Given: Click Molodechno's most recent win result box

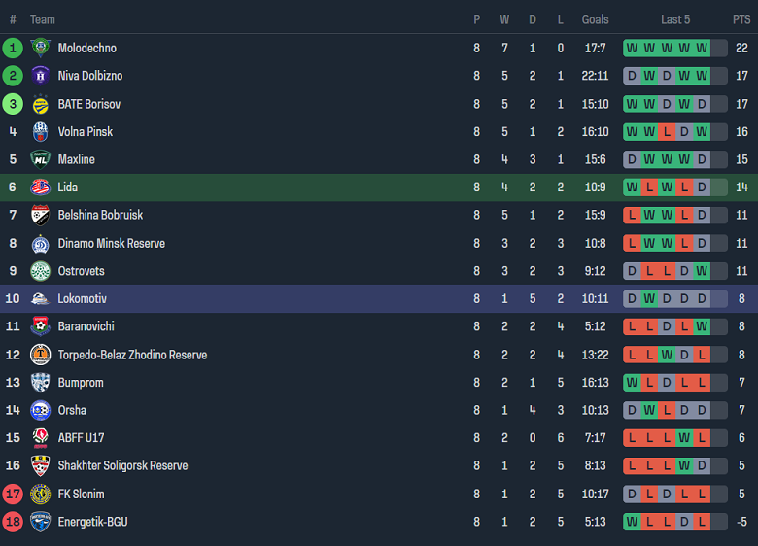Looking at the screenshot, I should coord(702,48).
